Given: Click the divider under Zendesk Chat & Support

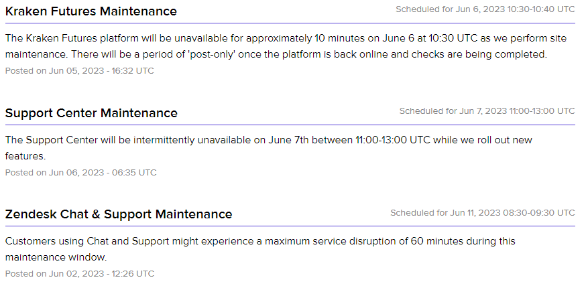Looking at the screenshot, I should [x=290, y=226].
